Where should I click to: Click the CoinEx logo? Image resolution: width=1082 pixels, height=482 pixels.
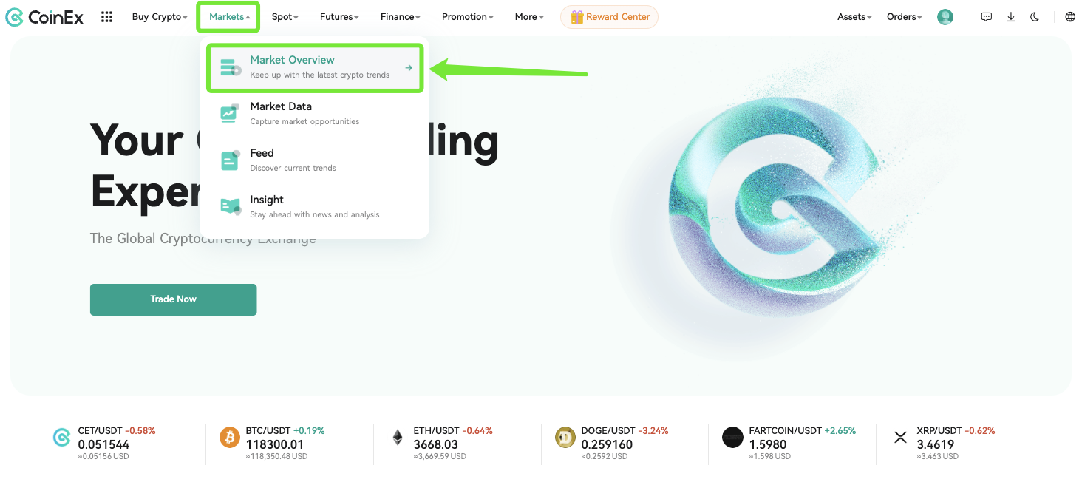click(44, 17)
